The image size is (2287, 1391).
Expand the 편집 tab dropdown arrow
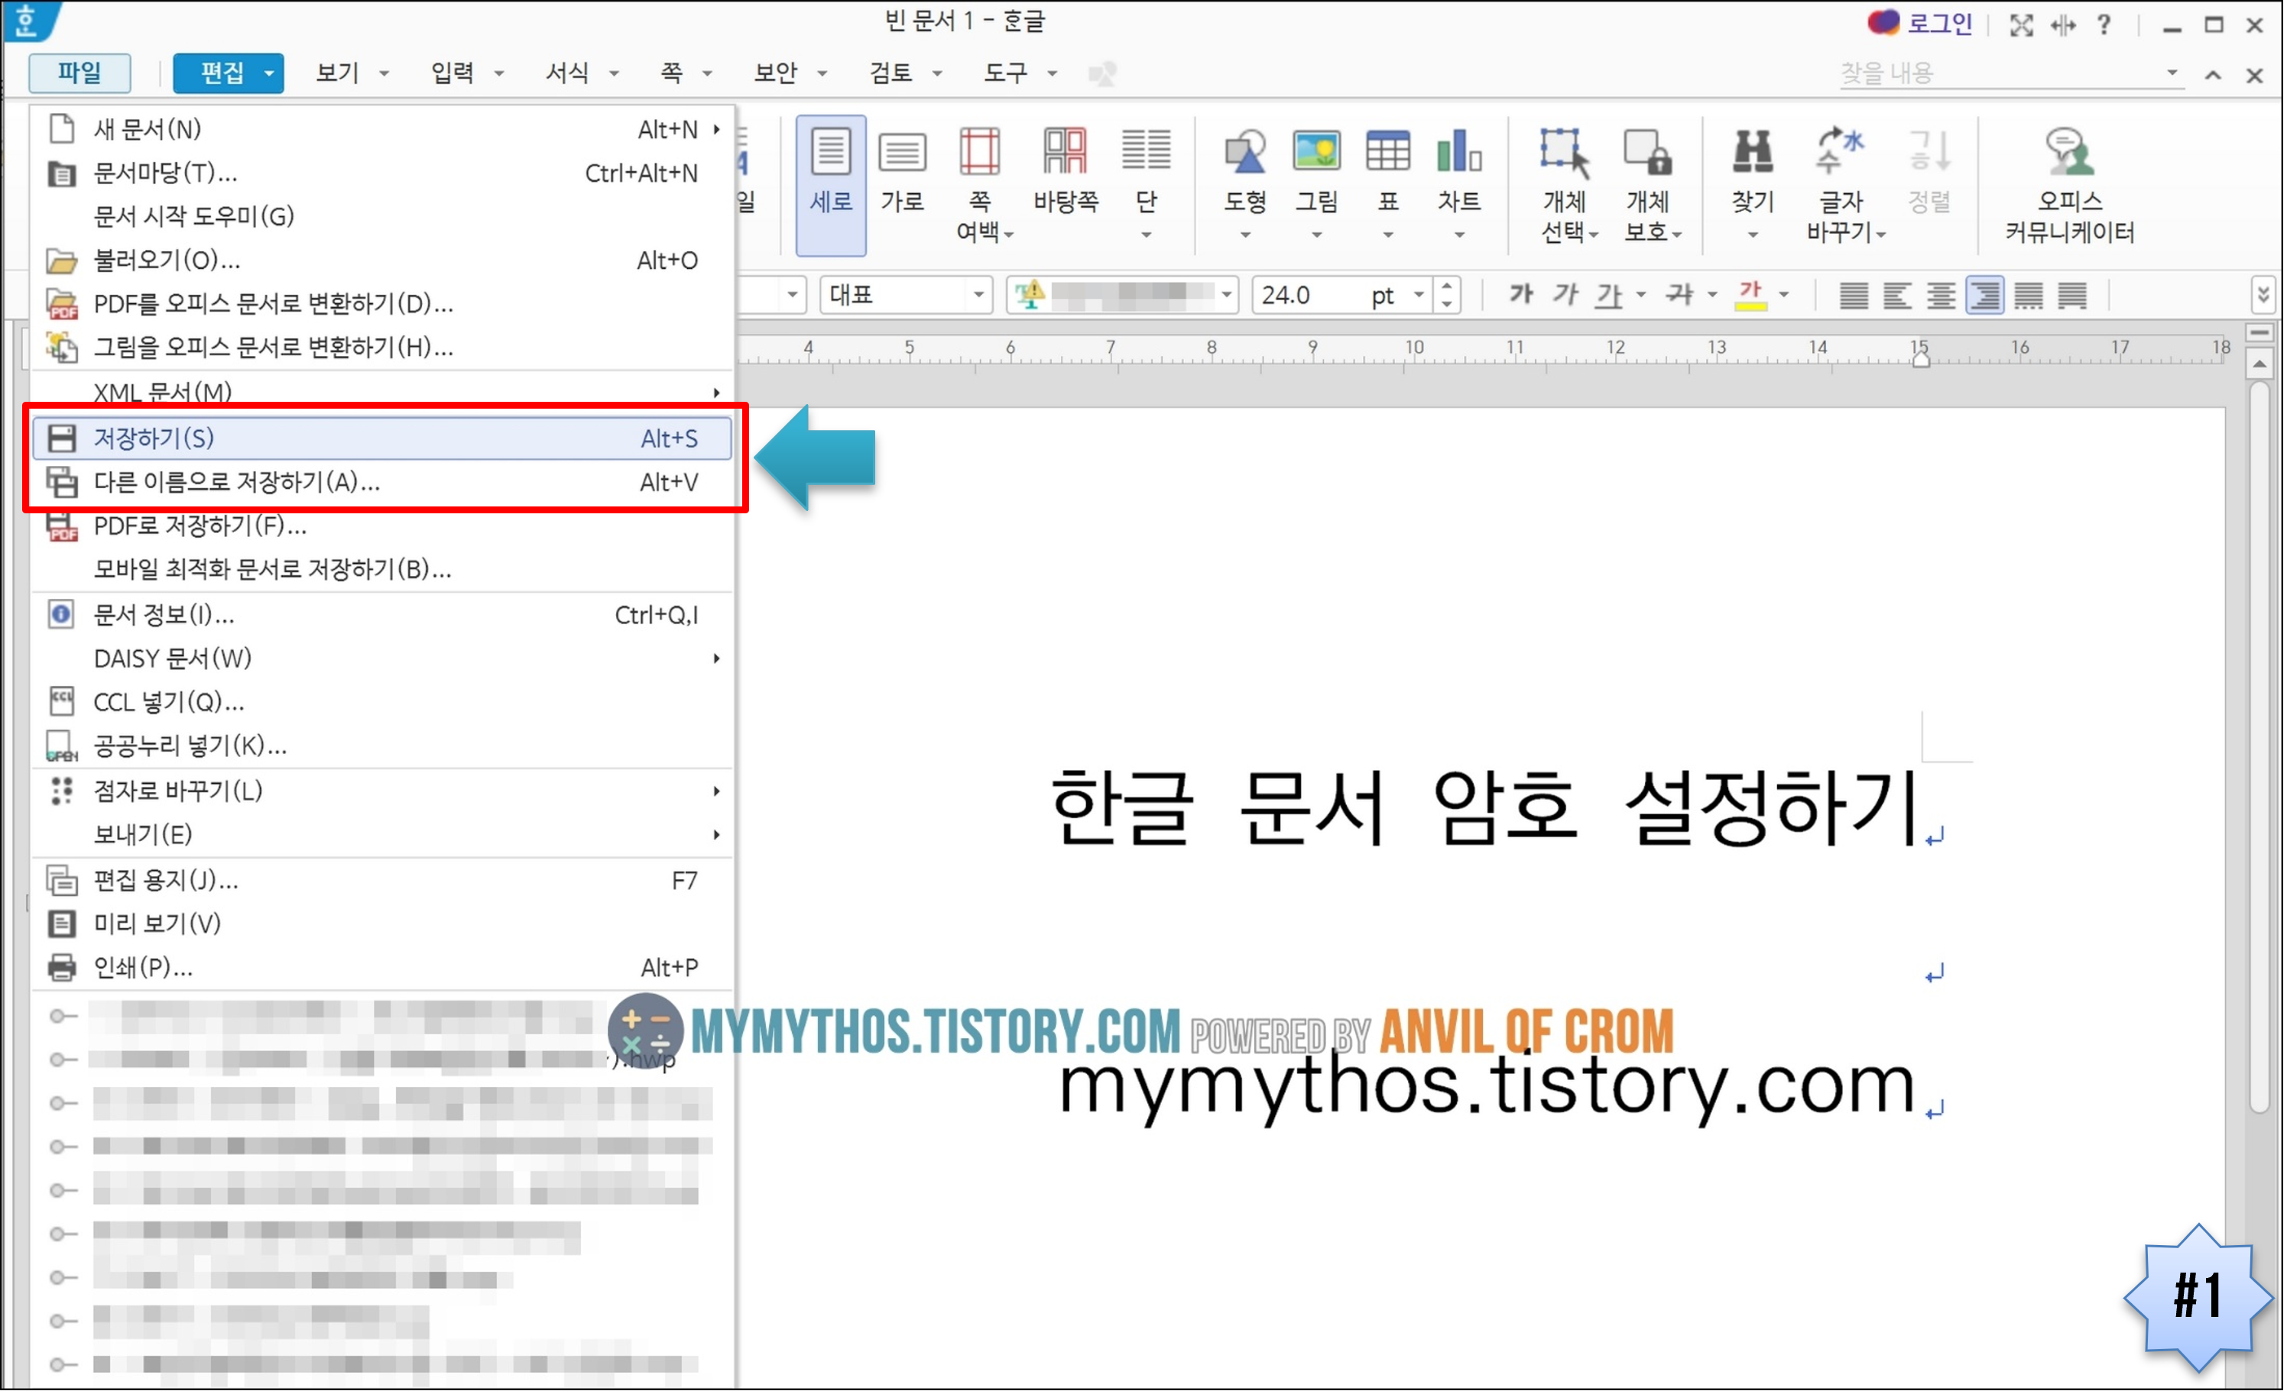coord(269,73)
